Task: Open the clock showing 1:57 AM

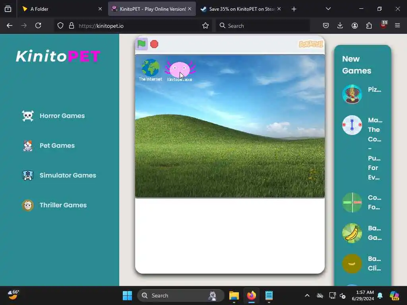Action: pos(363,295)
